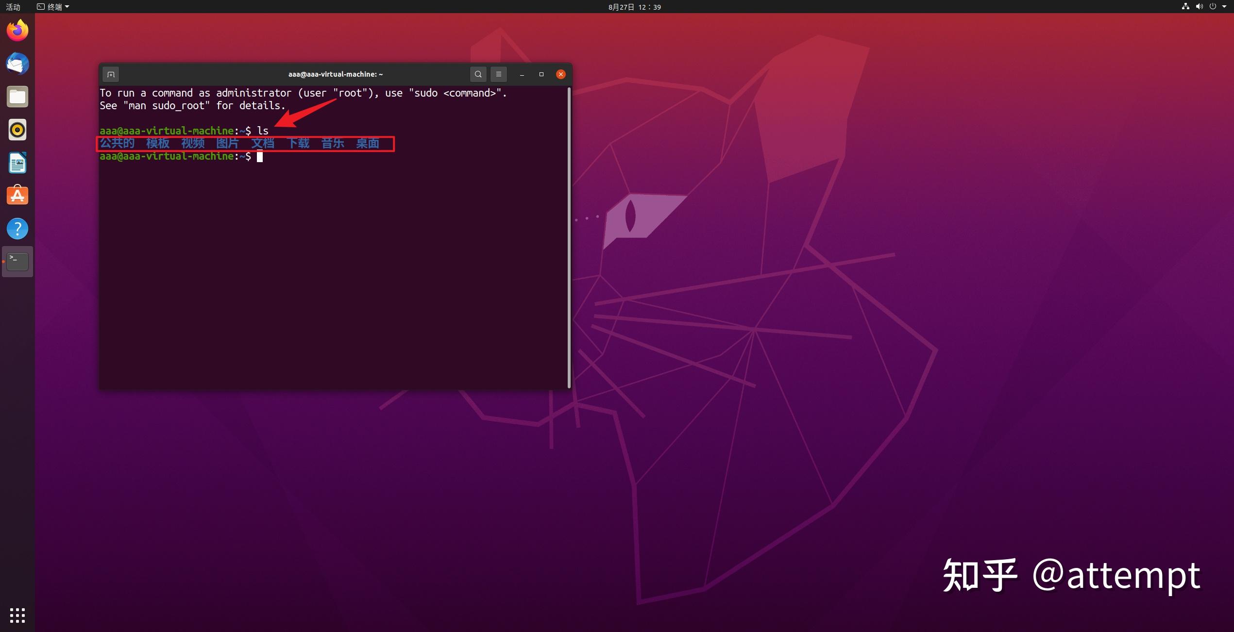This screenshot has height=632, width=1234.
Task: Open Ubuntu Software store
Action: point(17,196)
